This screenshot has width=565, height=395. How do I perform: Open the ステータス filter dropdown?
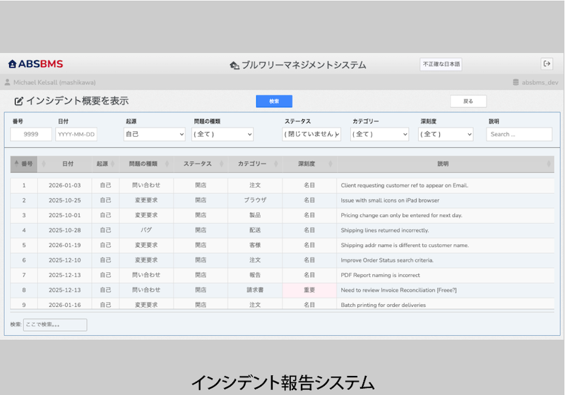click(x=311, y=134)
